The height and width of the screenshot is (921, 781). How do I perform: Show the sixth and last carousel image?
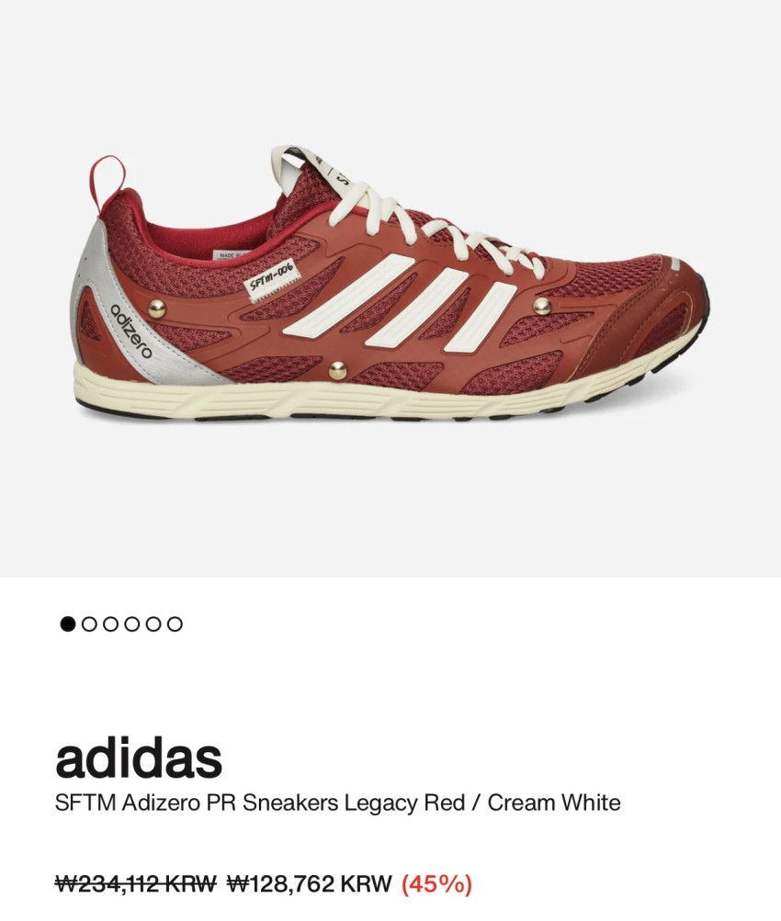tap(175, 623)
